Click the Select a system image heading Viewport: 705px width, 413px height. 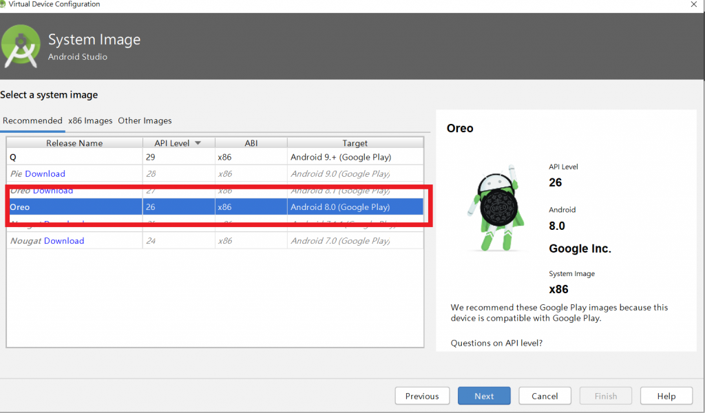49,95
